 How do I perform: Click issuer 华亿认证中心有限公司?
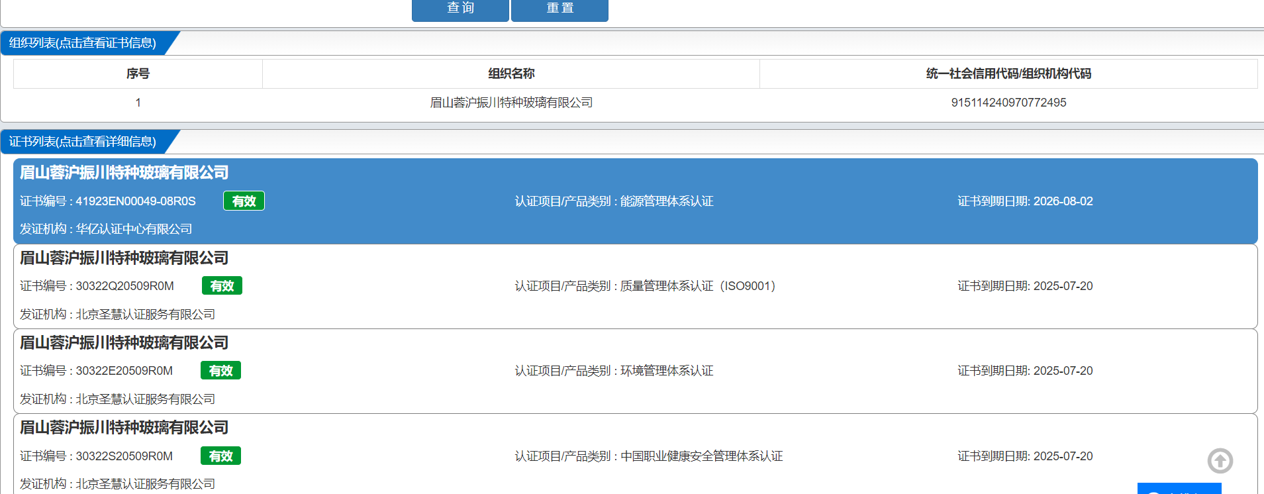134,229
